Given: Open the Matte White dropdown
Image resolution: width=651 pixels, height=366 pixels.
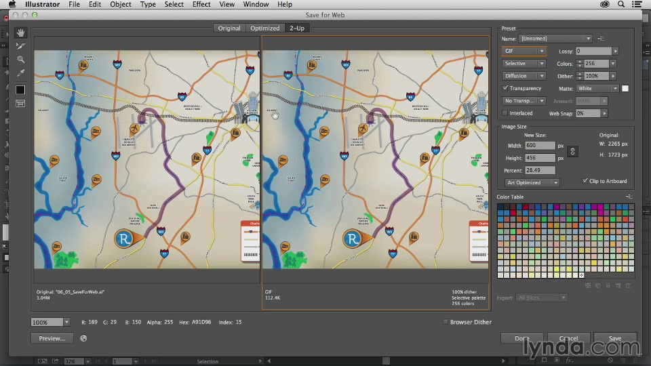Looking at the screenshot, I should tap(598, 88).
